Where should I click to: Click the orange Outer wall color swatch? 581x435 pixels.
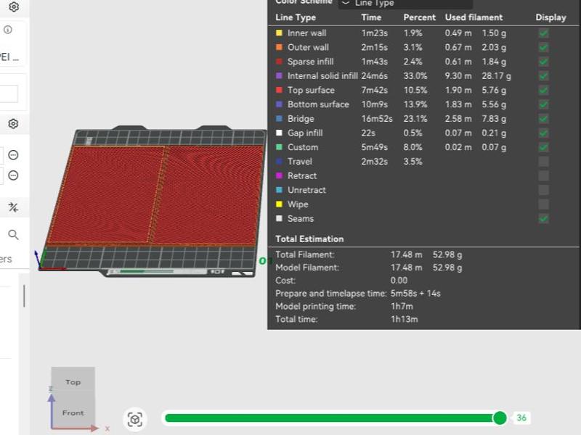pyautogui.click(x=279, y=47)
